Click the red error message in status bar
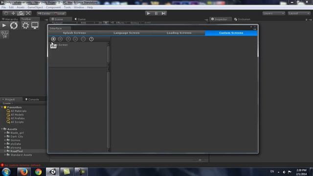Image resolution: width=313 pixels, height=176 pixels. (x=22, y=165)
